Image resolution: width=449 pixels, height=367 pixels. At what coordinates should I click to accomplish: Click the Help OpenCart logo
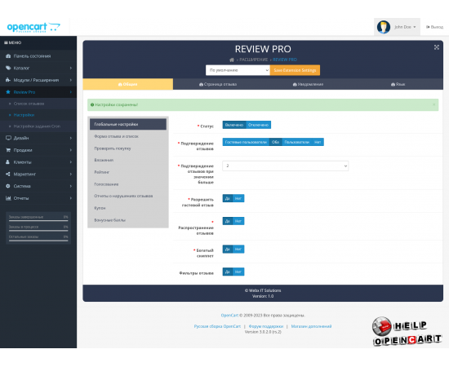[x=407, y=332]
